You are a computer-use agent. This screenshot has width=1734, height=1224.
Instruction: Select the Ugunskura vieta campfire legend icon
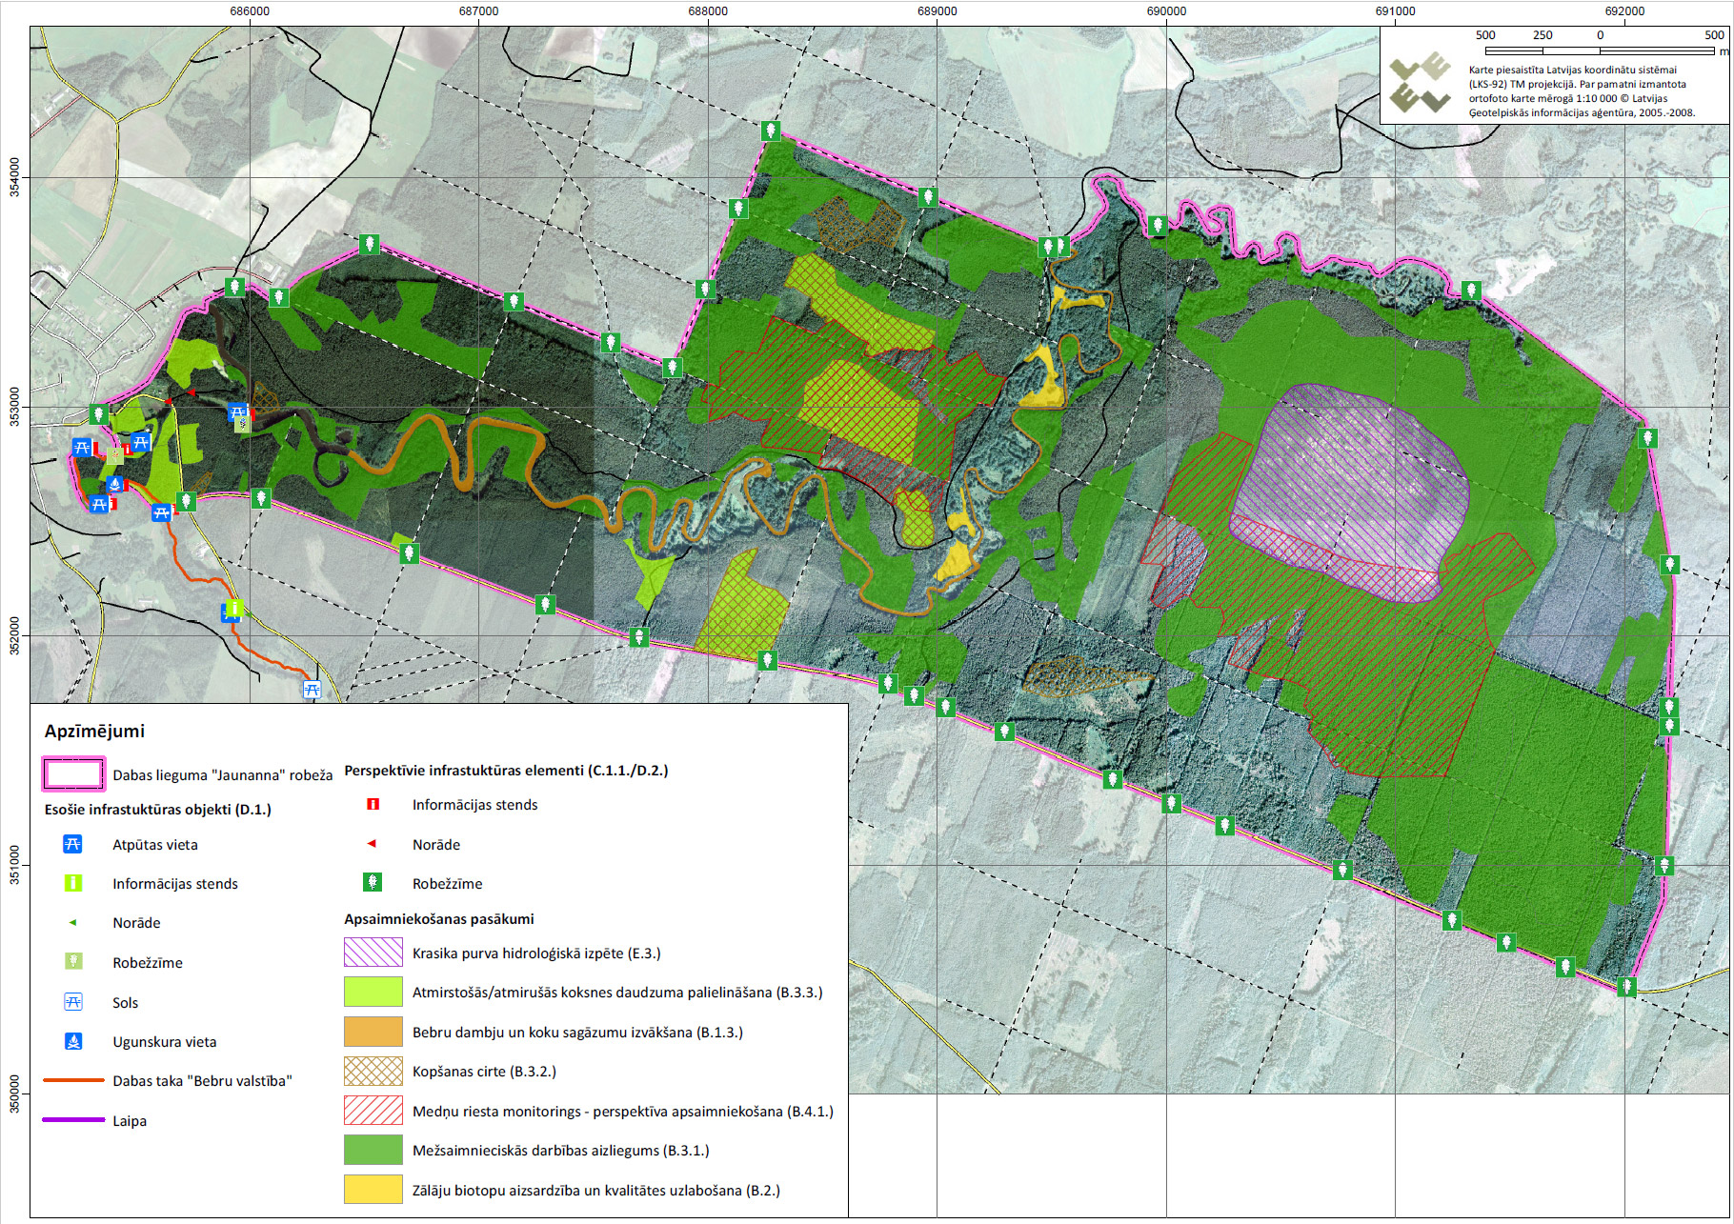pyautogui.click(x=72, y=1041)
